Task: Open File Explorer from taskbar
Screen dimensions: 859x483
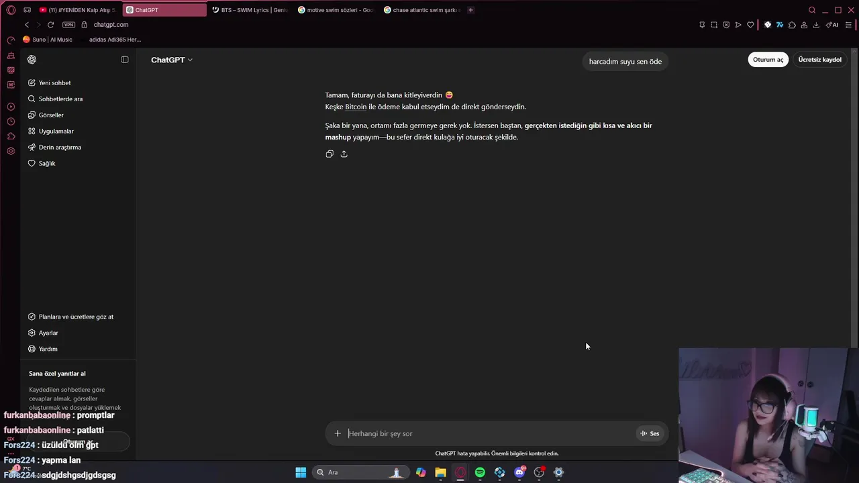Action: coord(440,472)
